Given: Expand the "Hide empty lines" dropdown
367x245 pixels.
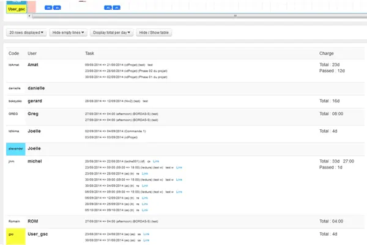Looking at the screenshot, I should [69, 32].
